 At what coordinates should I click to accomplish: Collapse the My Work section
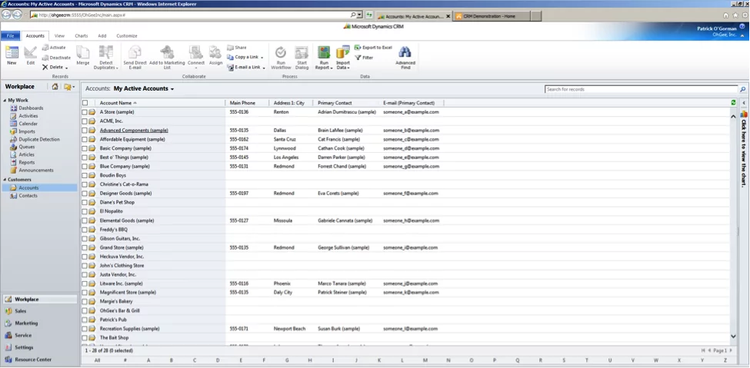click(5, 101)
